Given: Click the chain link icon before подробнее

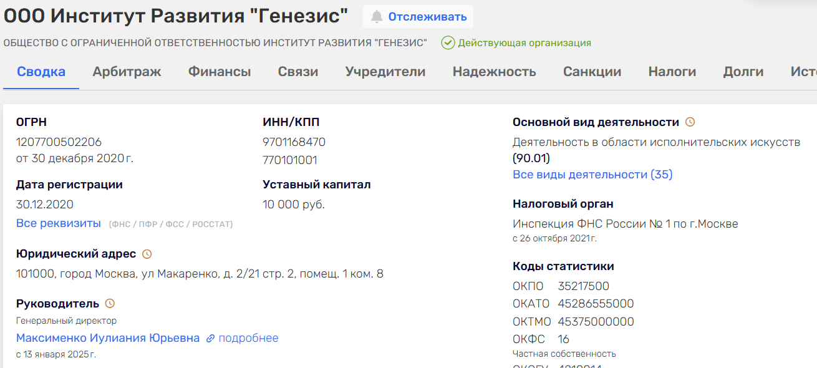Looking at the screenshot, I should [209, 337].
